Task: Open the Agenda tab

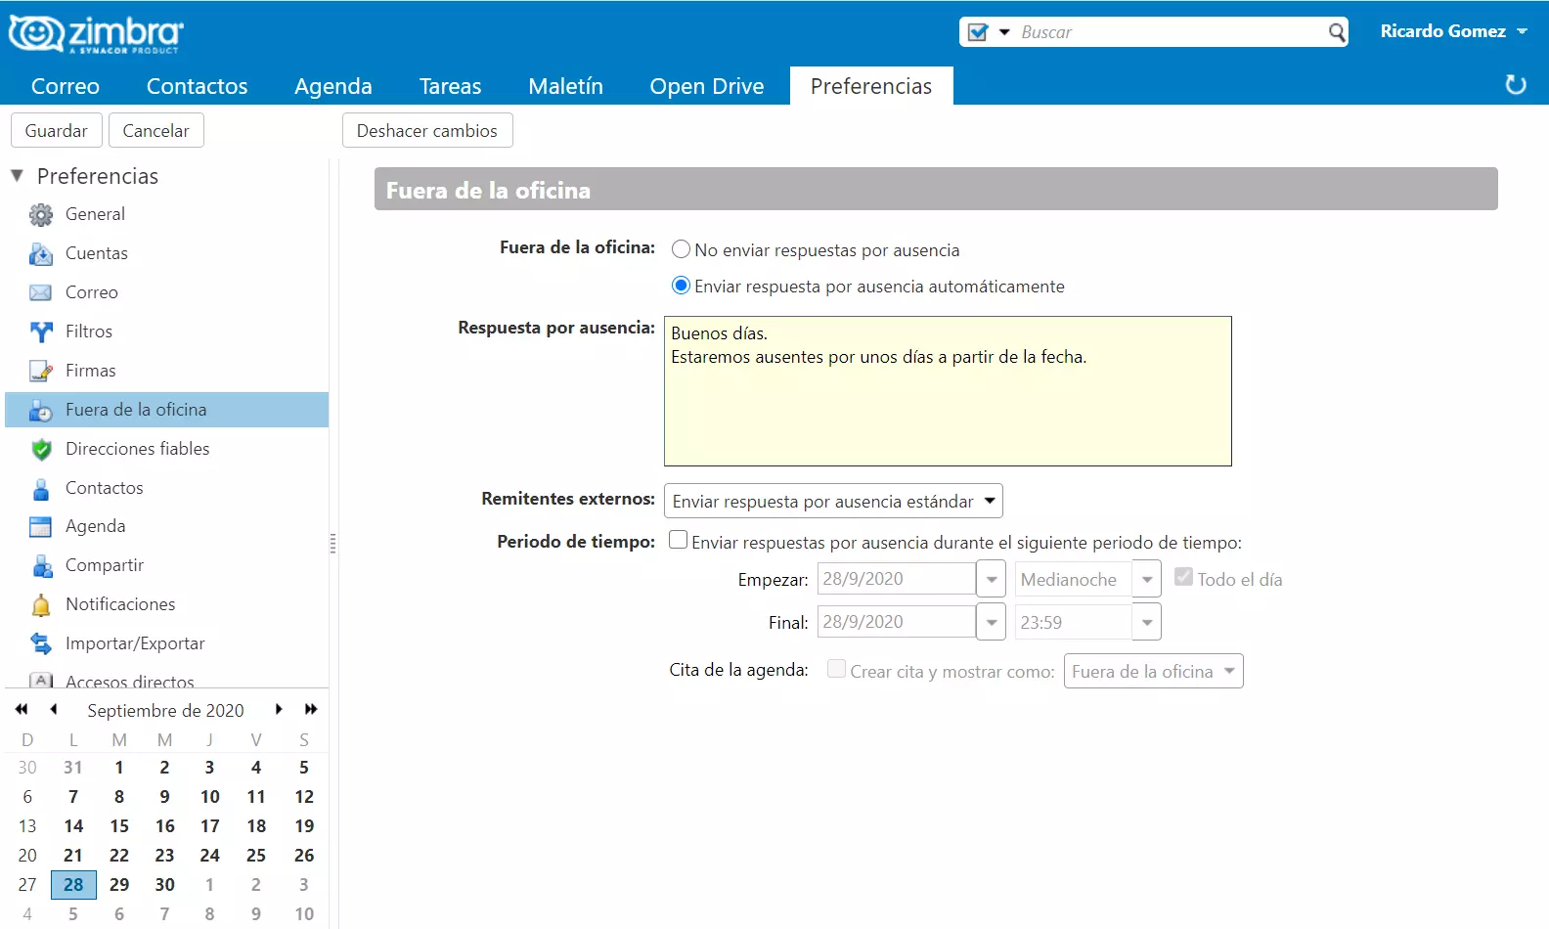Action: point(332,86)
